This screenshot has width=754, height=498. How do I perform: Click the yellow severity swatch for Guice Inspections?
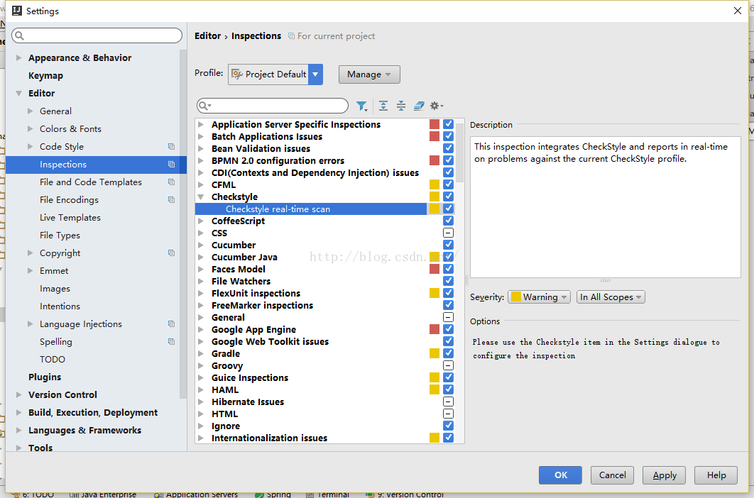435,377
